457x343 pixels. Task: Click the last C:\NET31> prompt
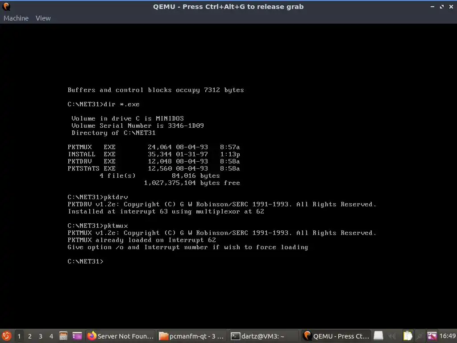(85, 261)
